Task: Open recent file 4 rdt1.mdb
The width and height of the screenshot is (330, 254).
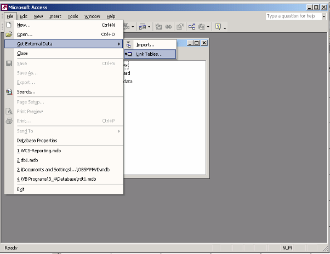Action: (x=64, y=179)
